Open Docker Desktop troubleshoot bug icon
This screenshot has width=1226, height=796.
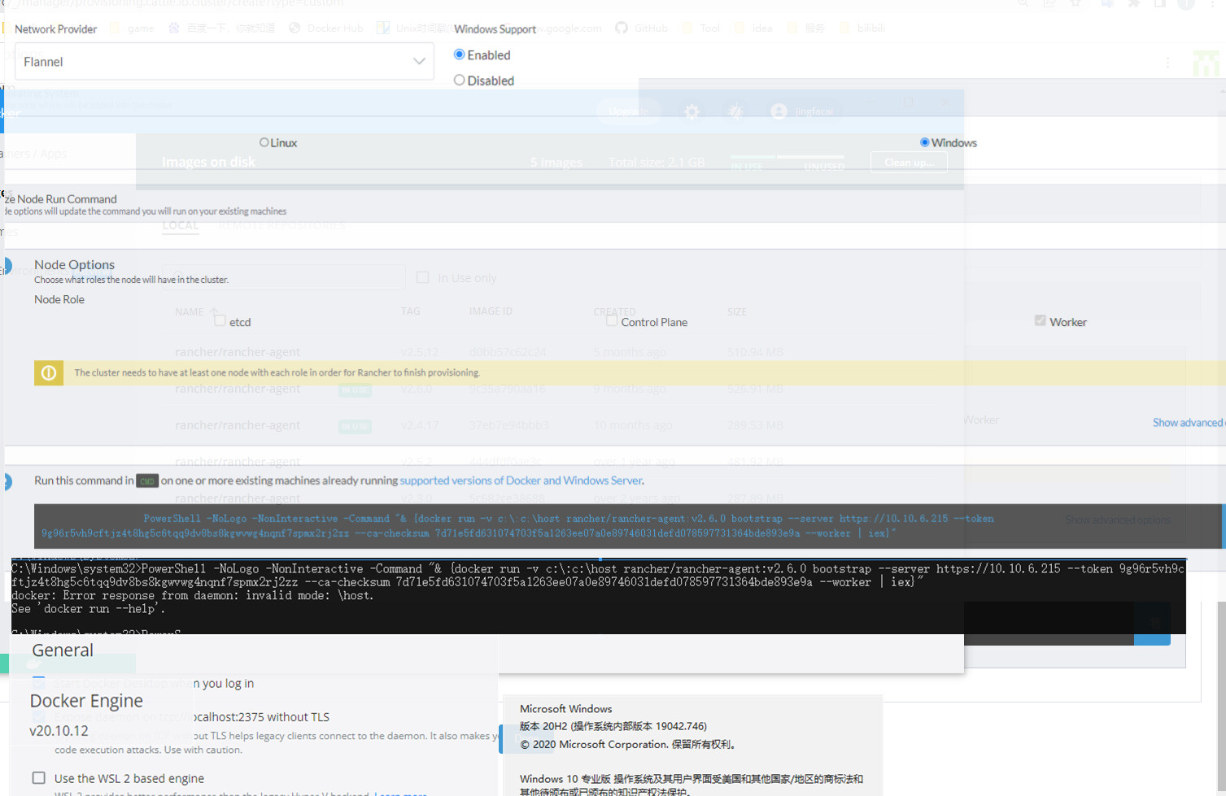coord(735,111)
